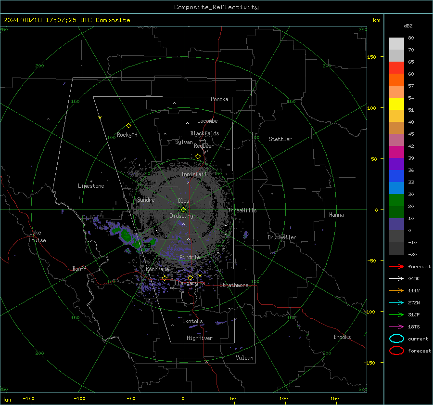Select the bright yellow 51–54 dBZ swatch
The height and width of the screenshot is (405, 433).
pos(396,104)
